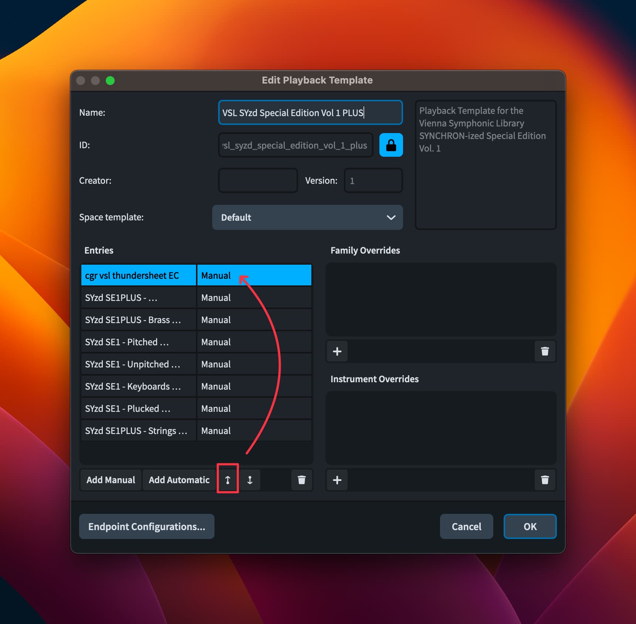This screenshot has width=636, height=624.
Task: Click Manual cell in the Strings row
Action: coord(254,431)
